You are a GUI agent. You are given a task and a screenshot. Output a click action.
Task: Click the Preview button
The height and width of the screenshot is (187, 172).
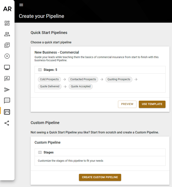click(127, 104)
